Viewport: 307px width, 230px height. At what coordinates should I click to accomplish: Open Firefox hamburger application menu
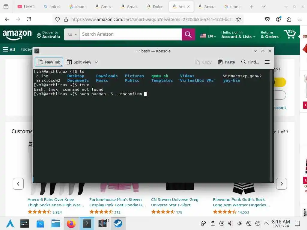300,19
